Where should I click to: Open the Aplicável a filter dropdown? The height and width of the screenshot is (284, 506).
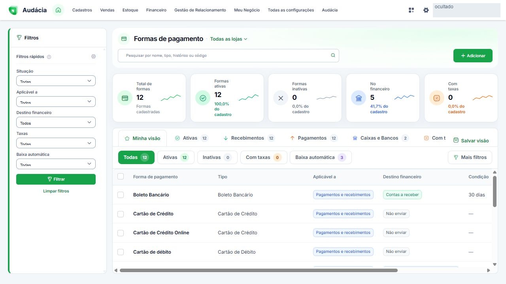[56, 102]
